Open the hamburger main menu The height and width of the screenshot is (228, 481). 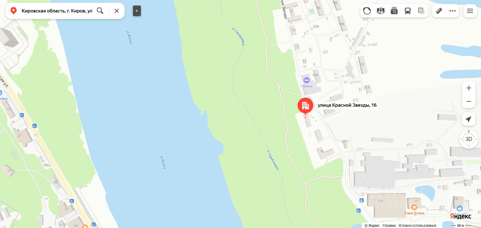pyautogui.click(x=470, y=11)
